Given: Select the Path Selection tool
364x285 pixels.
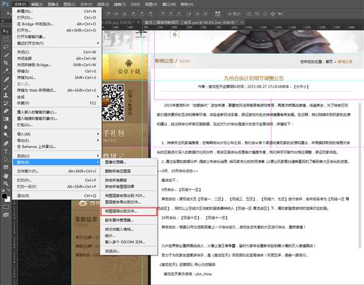Looking at the screenshot, I should (x=6, y=159).
